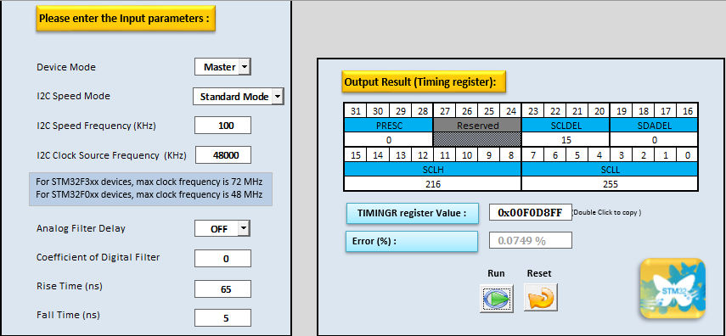Click bit number 8 cell

click(510, 155)
